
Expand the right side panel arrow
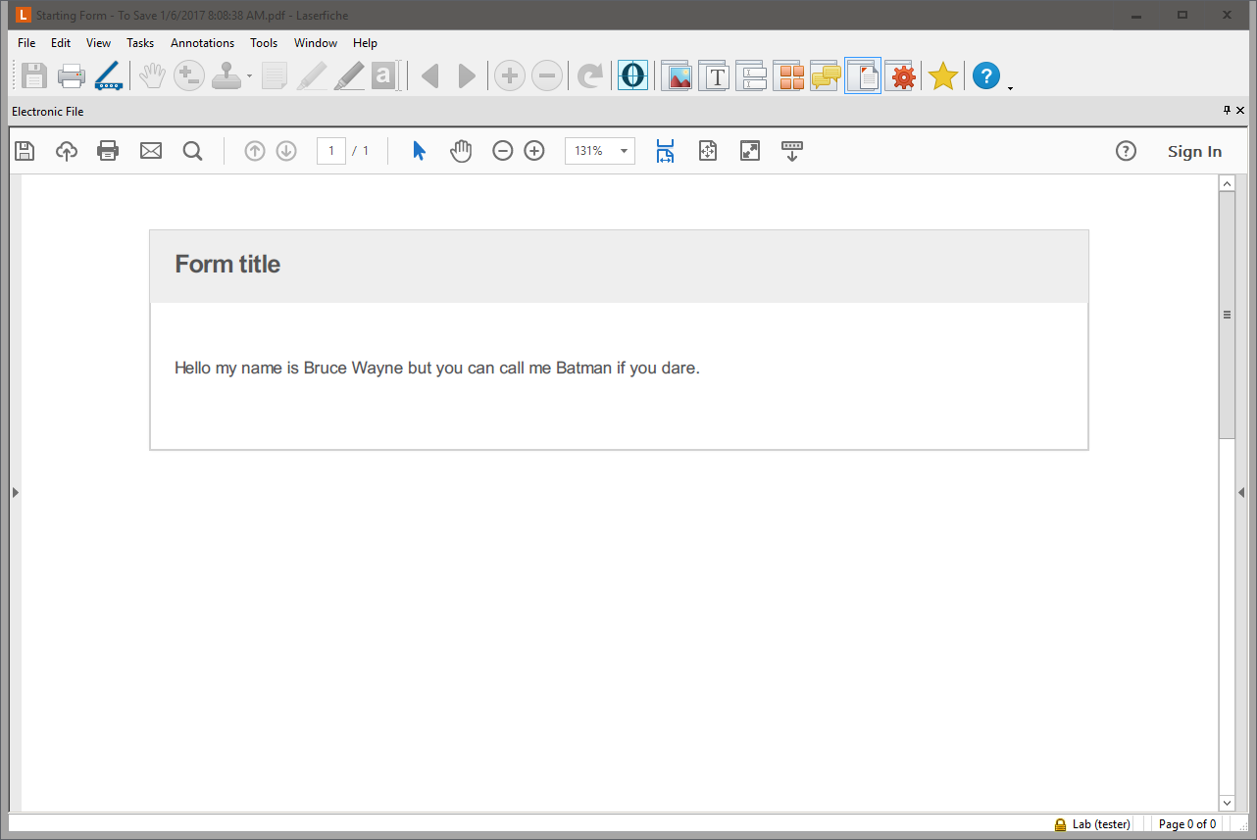coord(1242,493)
